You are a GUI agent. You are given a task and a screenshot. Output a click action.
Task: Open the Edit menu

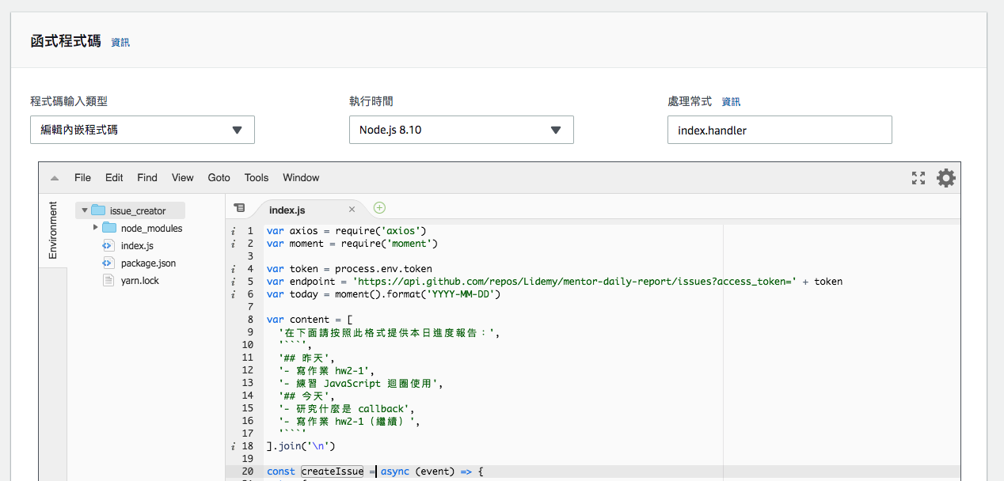tap(114, 178)
